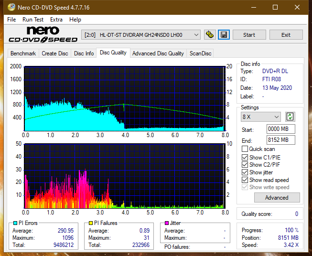Switch to Advanced Disc Quality tab
The height and width of the screenshot is (256, 312).
click(158, 53)
